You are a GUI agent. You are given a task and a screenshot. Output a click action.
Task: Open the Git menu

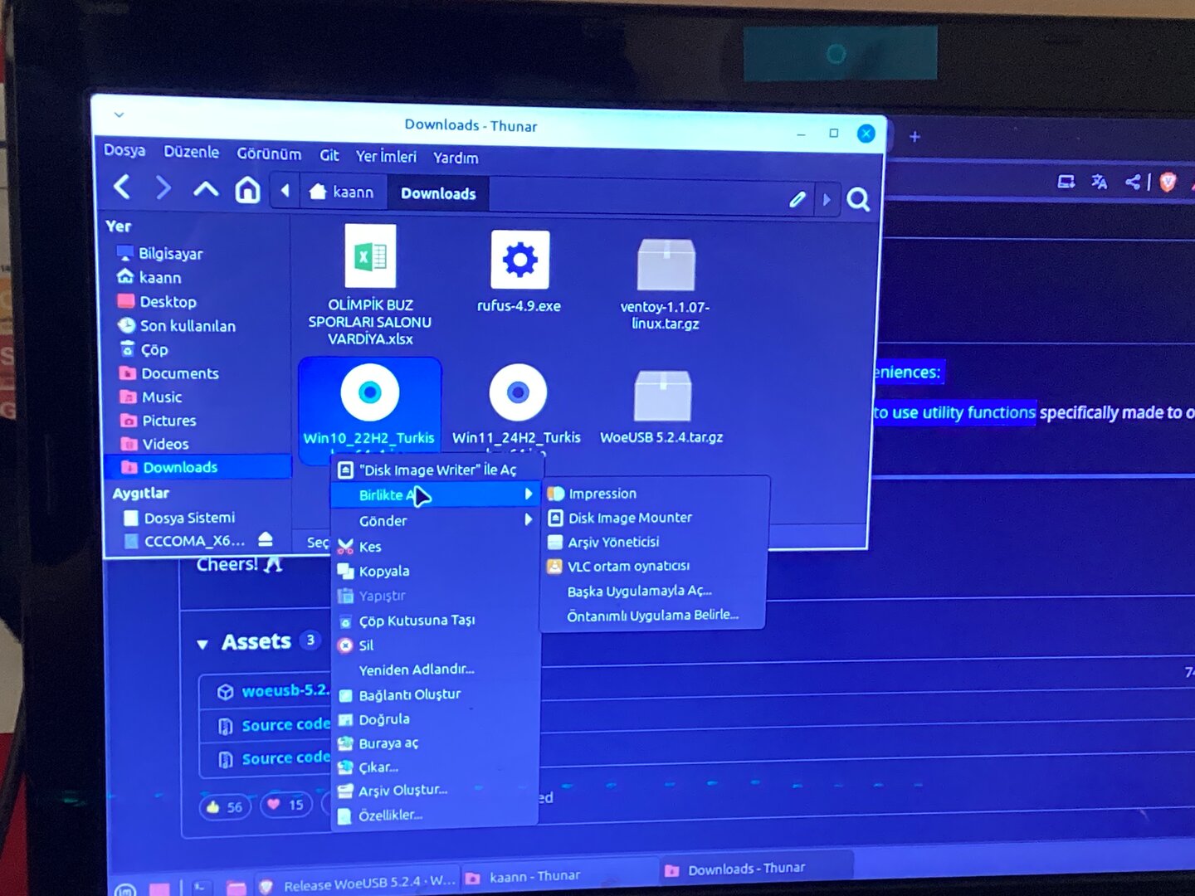[329, 155]
